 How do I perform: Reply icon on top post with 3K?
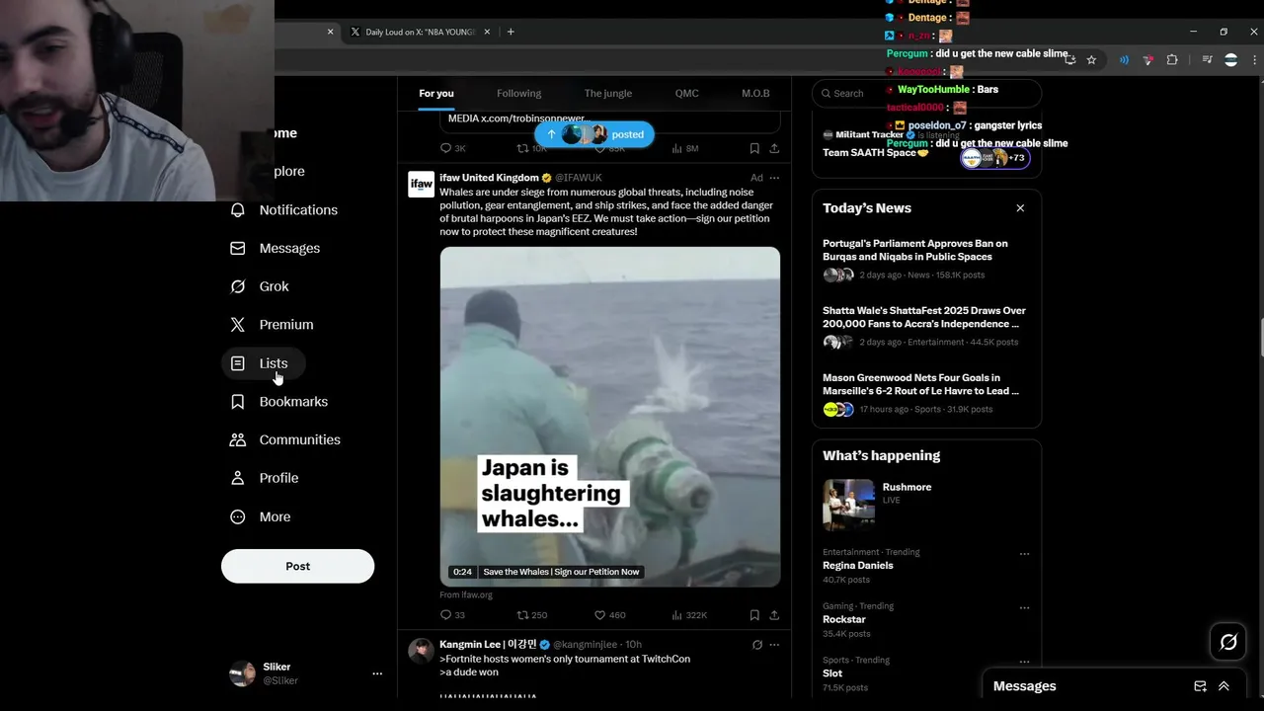click(446, 148)
